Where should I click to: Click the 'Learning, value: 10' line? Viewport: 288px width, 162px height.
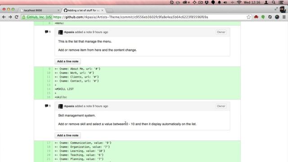[80, 151]
